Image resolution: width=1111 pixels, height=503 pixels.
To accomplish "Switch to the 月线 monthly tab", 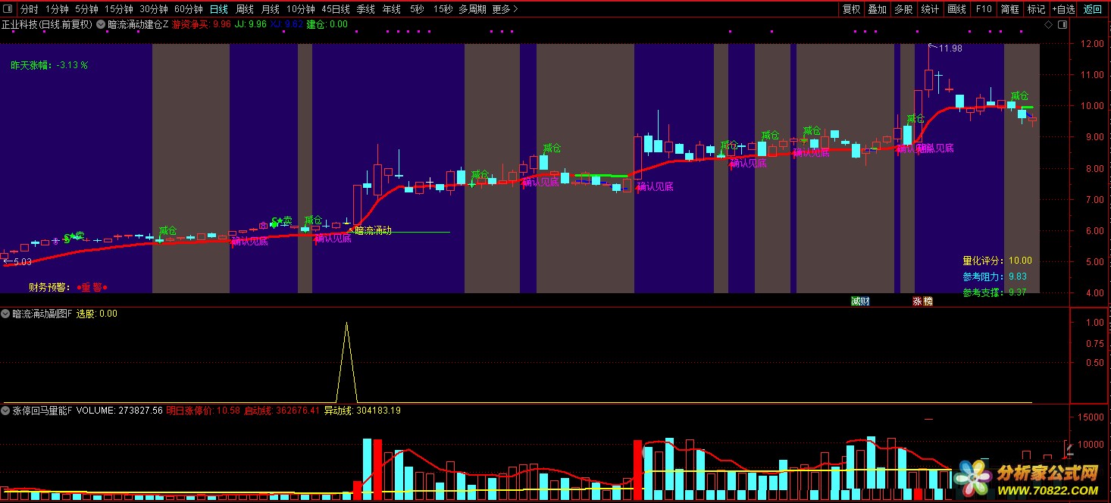I will (x=270, y=9).
